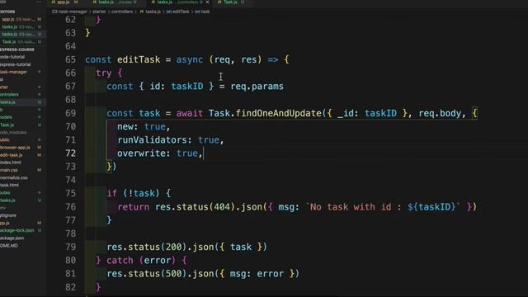Screen dimensions: 528x297
Task: Click line number 65 in the gutter
Action: point(70,59)
